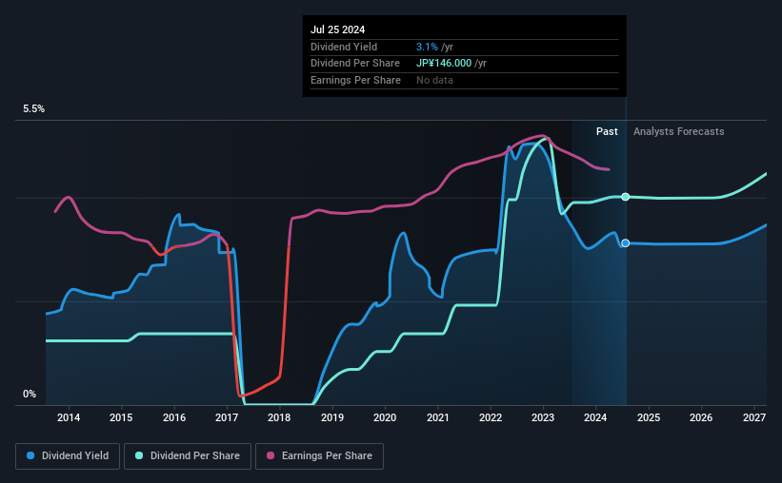Click the 0% y-axis label
The image size is (782, 483).
point(30,394)
